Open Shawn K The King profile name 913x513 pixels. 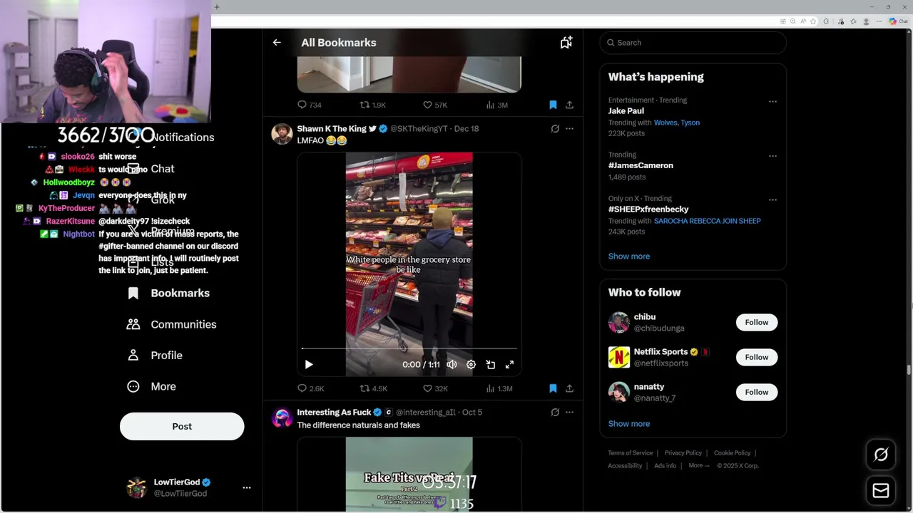tap(332, 129)
